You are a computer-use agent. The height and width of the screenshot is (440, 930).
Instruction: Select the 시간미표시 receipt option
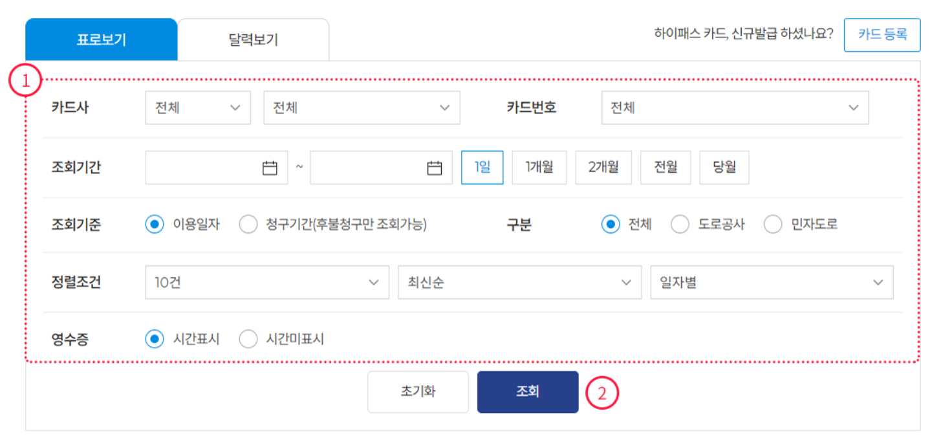pos(248,338)
